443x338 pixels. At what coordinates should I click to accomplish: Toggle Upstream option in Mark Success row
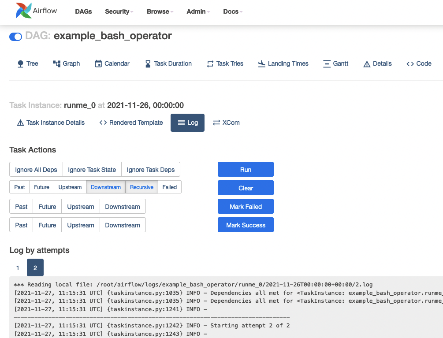81,225
